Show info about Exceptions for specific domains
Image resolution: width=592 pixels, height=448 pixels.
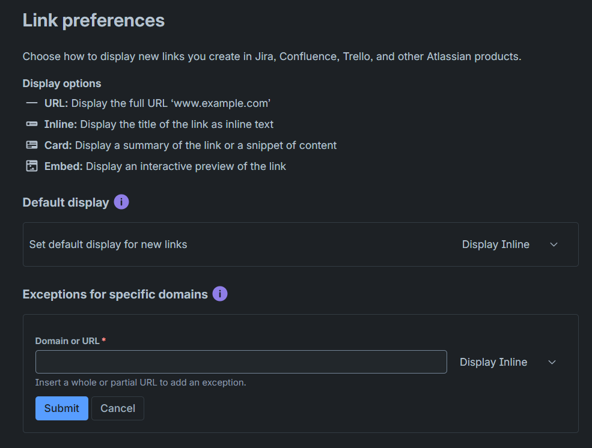[220, 294]
